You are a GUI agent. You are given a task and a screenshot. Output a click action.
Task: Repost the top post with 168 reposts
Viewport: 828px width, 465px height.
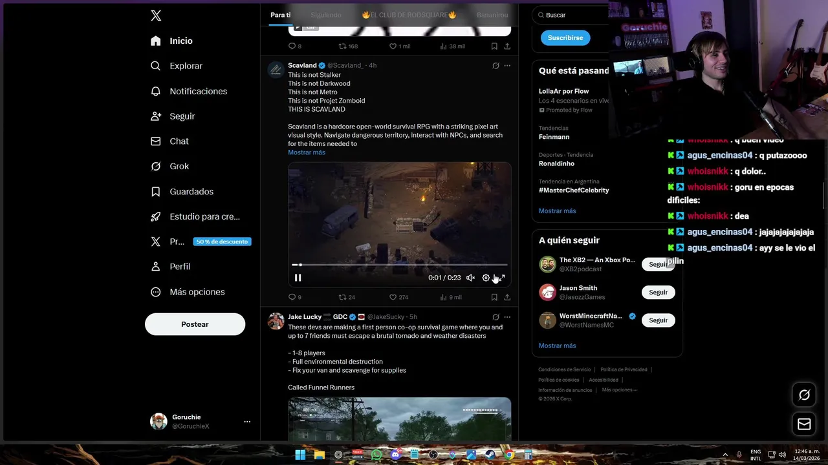[348, 46]
